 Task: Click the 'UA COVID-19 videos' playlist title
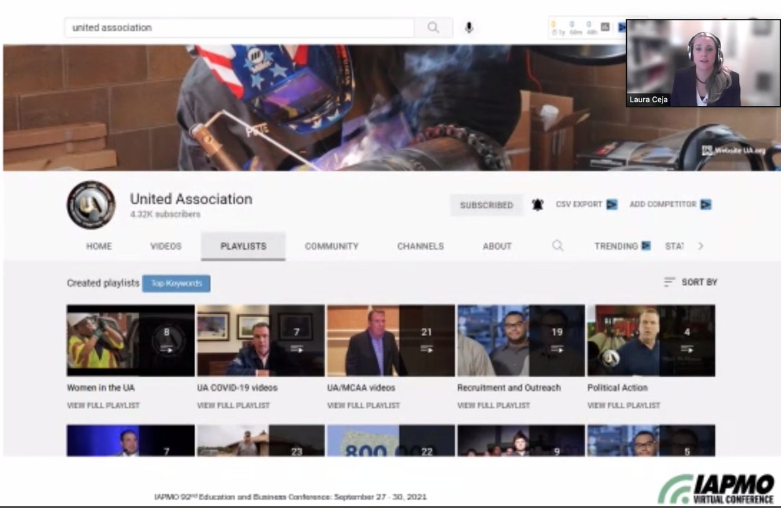click(237, 388)
